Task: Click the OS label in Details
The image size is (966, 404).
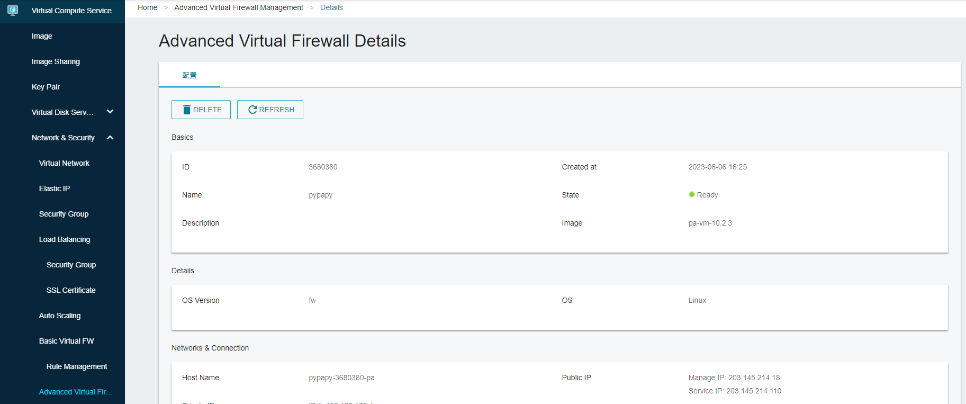Action: coord(567,300)
